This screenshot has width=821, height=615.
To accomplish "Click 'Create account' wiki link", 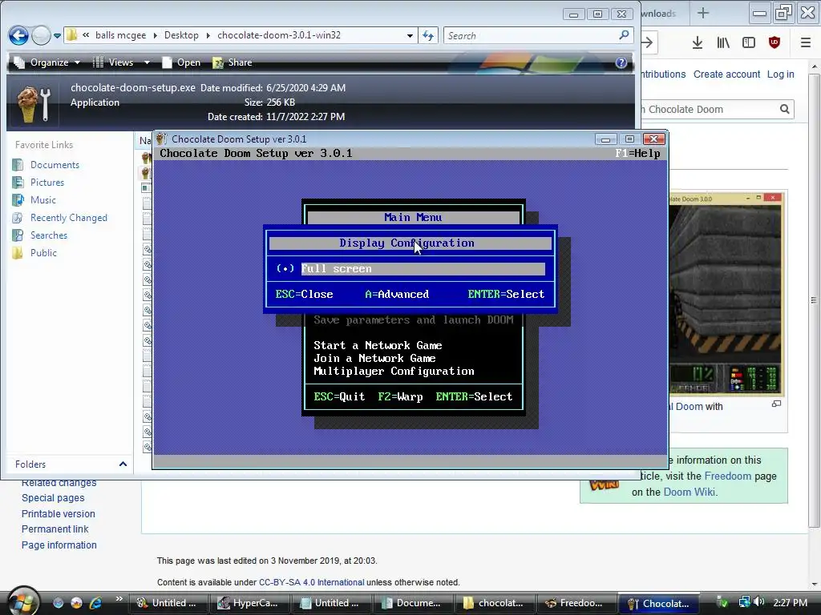I will click(726, 74).
